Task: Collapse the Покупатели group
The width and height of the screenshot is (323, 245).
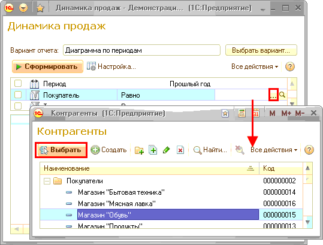Action: 47,181
